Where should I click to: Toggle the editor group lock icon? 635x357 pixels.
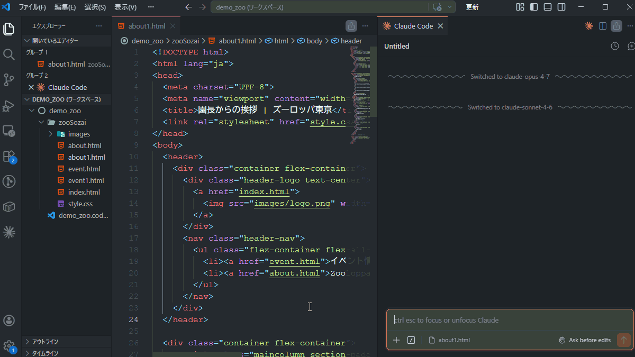click(x=351, y=26)
